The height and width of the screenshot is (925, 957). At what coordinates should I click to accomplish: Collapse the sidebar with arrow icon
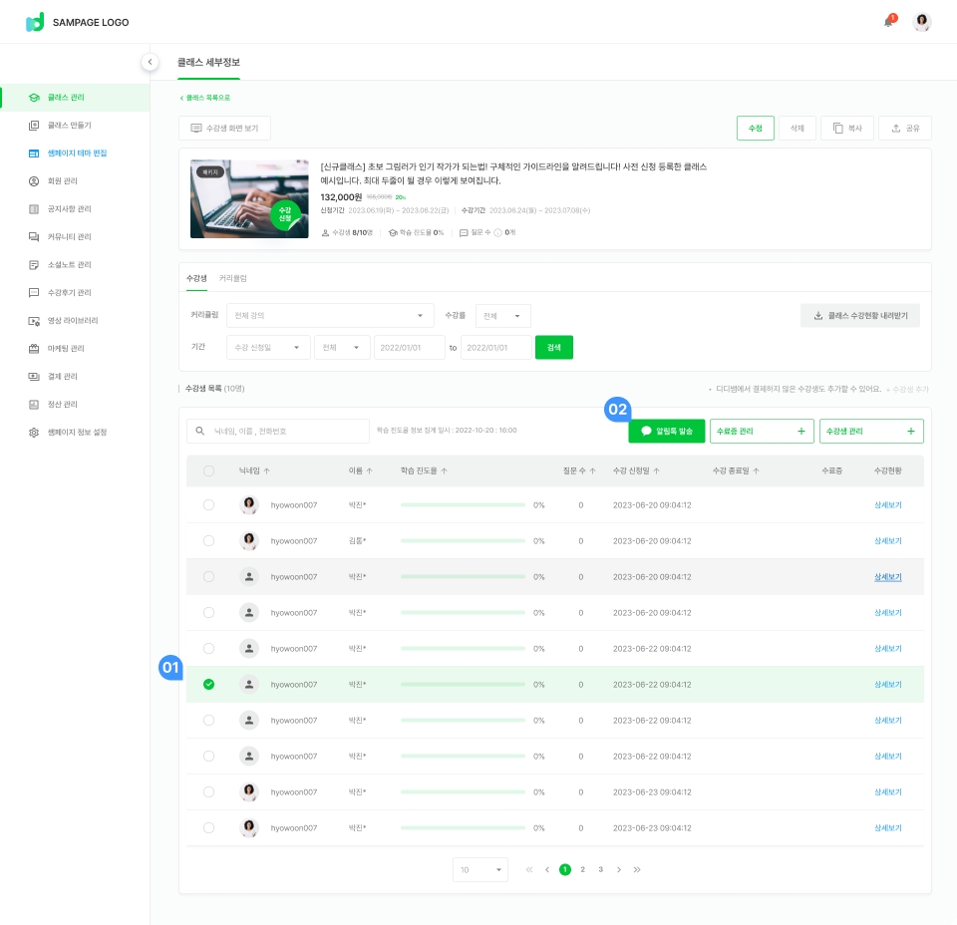pyautogui.click(x=150, y=62)
